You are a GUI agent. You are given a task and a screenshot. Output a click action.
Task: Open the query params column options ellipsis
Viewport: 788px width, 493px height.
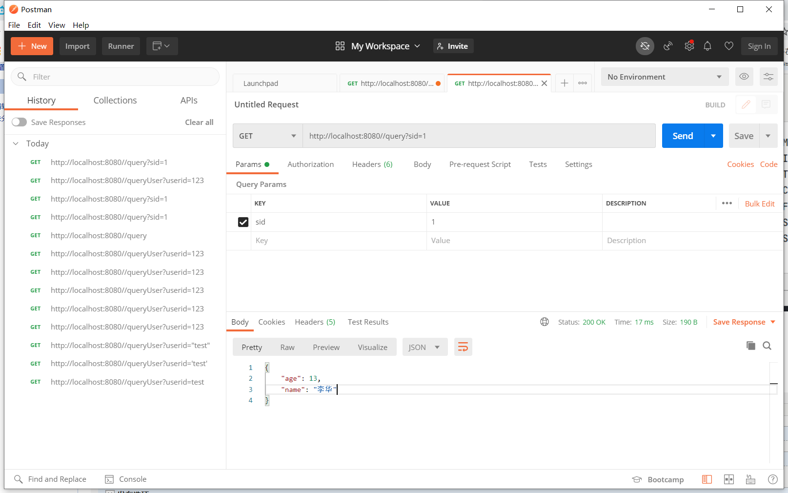[x=727, y=203]
